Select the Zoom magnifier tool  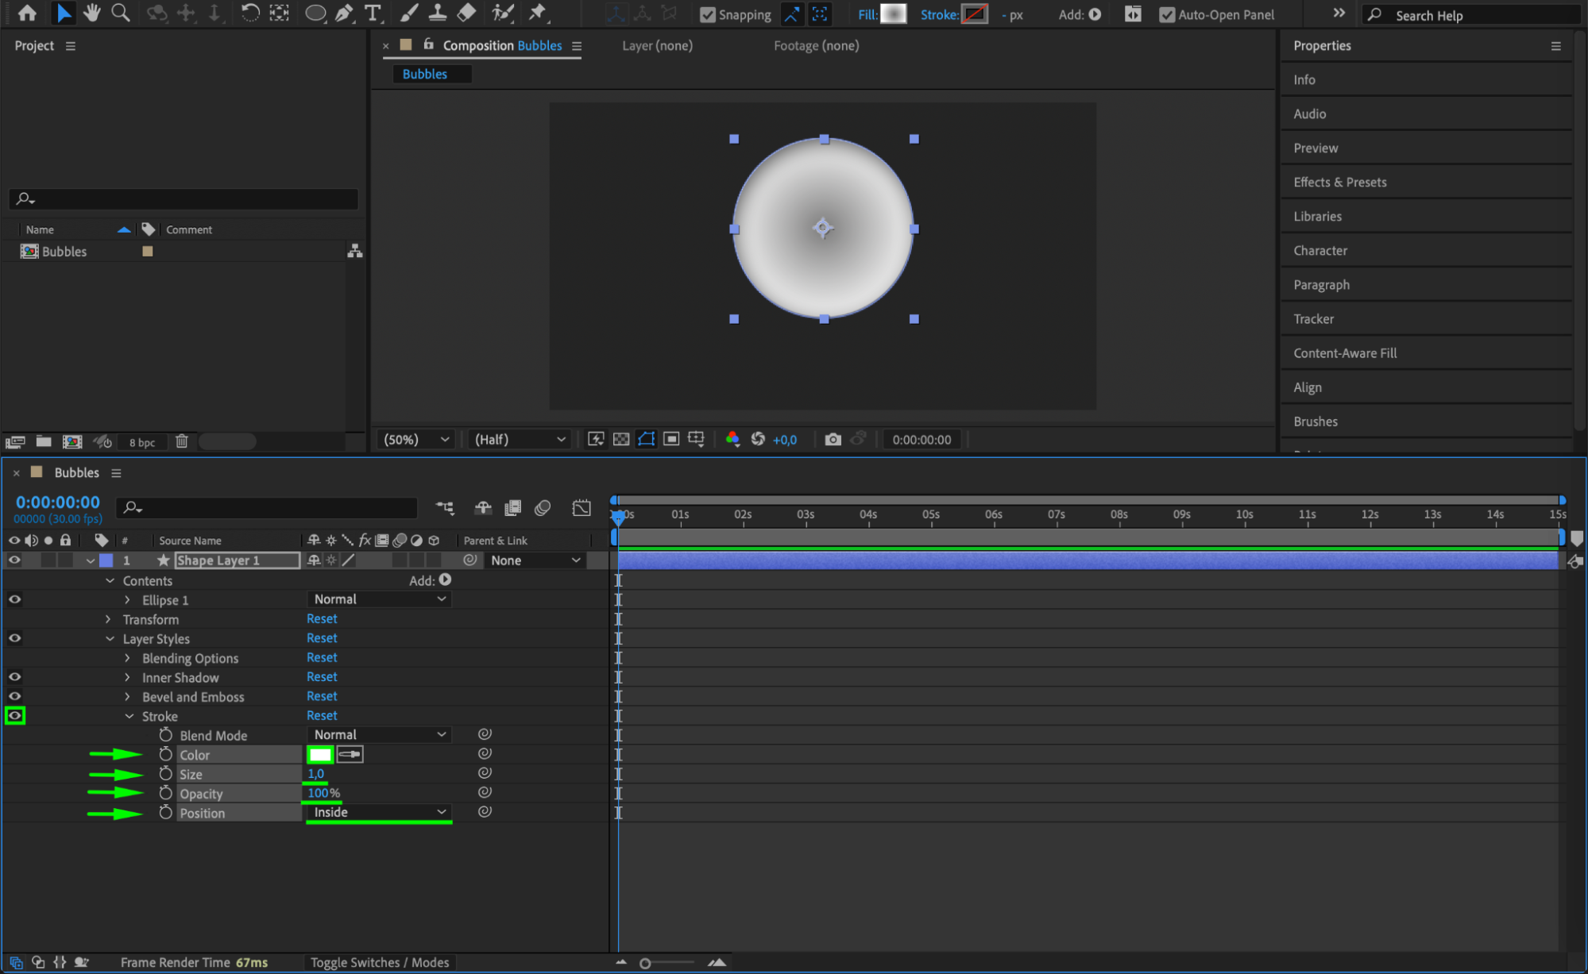[121, 13]
